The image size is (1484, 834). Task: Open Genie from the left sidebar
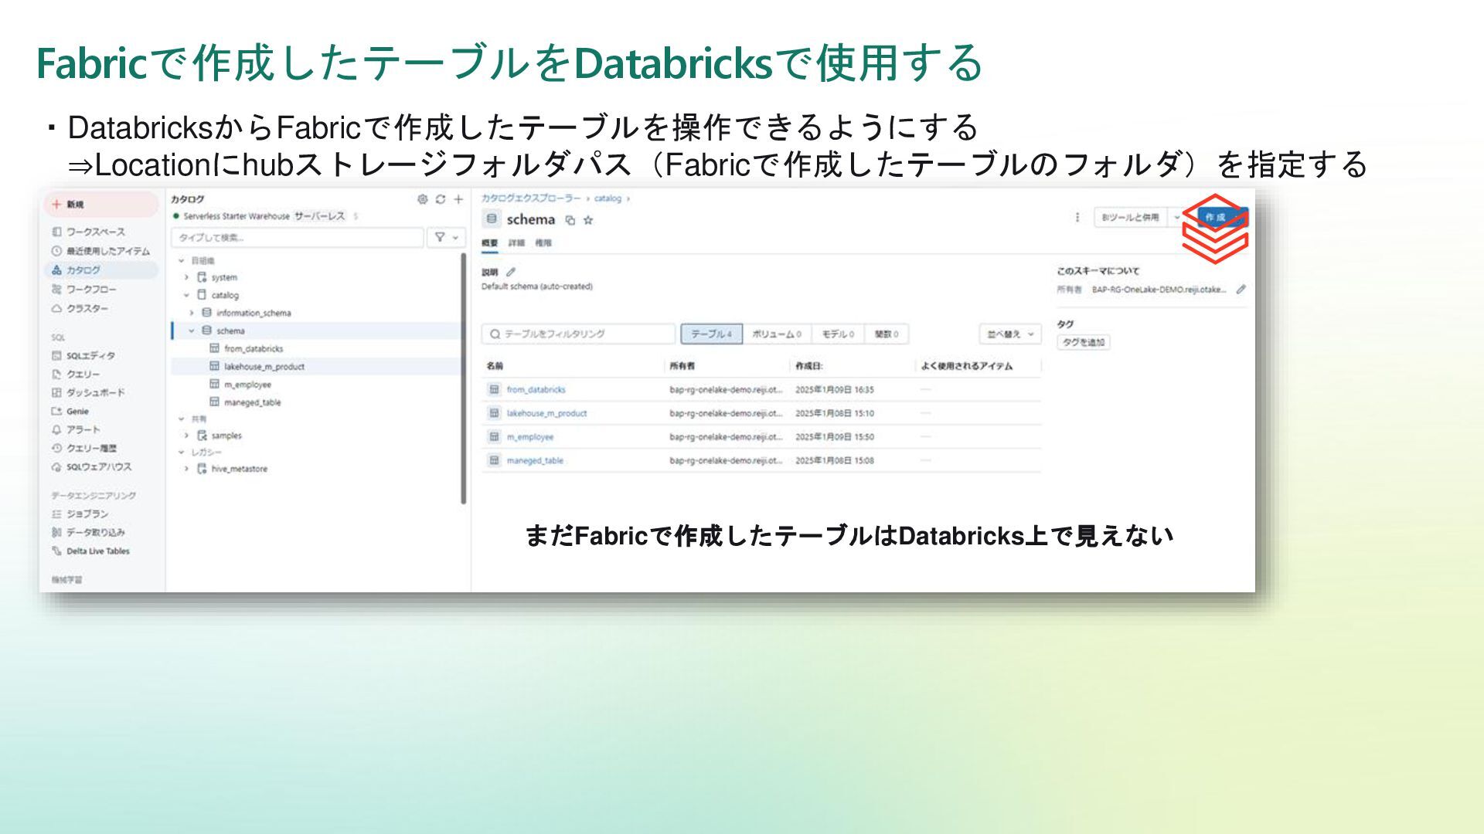coord(77,412)
